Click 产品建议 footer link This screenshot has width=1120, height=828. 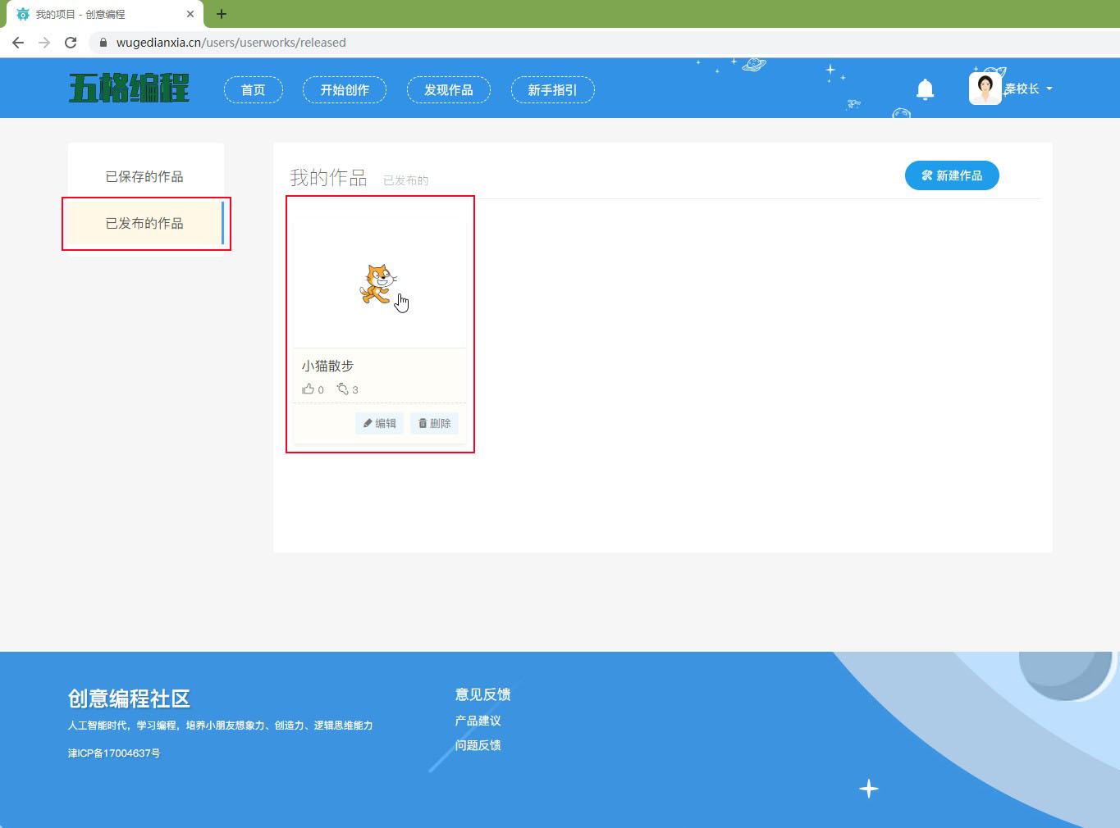pyautogui.click(x=478, y=721)
